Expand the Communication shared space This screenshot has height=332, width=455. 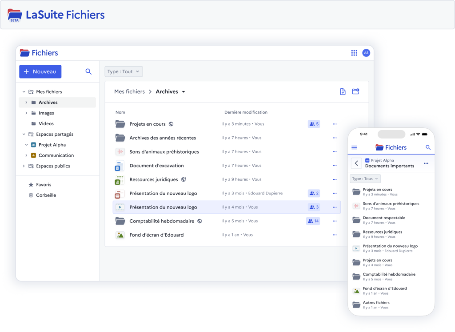[x=26, y=155]
